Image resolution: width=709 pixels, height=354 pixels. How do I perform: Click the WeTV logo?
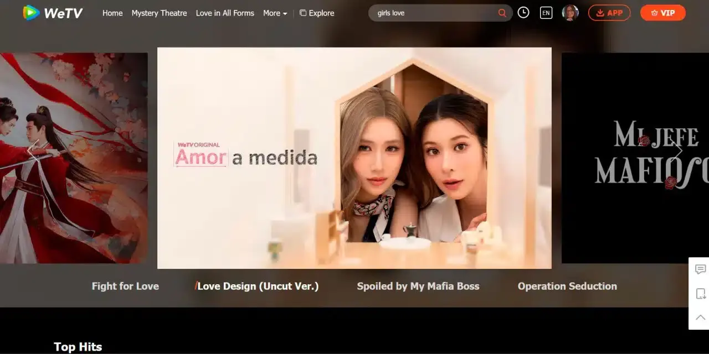[x=53, y=13]
